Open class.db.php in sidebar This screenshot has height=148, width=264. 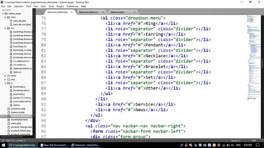coord(19,21)
